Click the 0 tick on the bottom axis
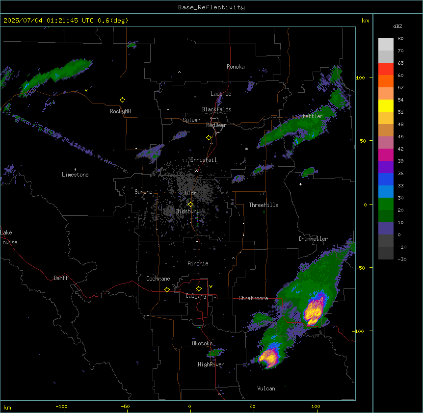The image size is (423, 413). pos(189,406)
